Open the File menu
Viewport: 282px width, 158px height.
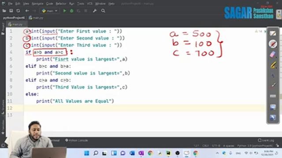click(10, 4)
